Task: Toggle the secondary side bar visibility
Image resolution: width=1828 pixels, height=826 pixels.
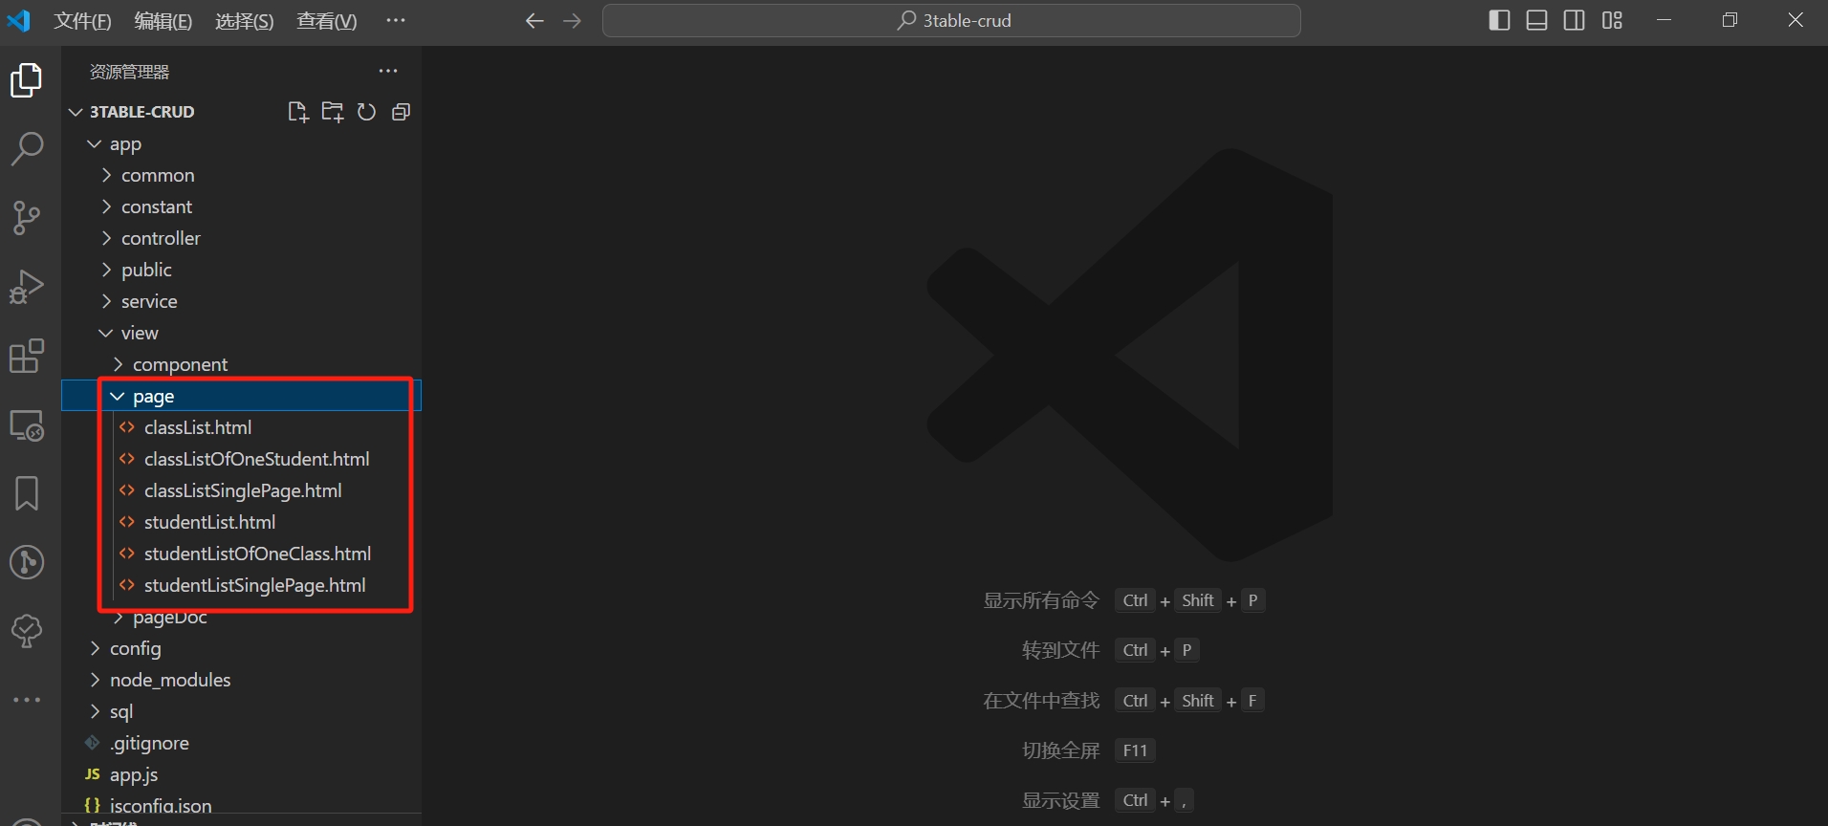Action: [1574, 20]
